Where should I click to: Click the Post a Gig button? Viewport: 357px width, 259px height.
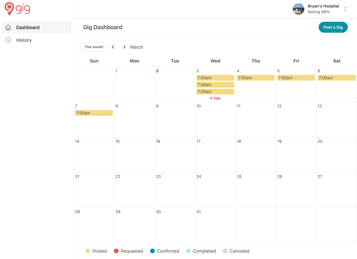pyautogui.click(x=333, y=27)
